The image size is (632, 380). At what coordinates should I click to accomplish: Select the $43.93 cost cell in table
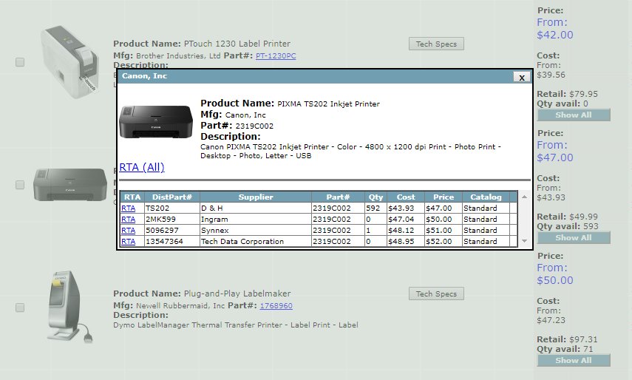pyautogui.click(x=406, y=208)
